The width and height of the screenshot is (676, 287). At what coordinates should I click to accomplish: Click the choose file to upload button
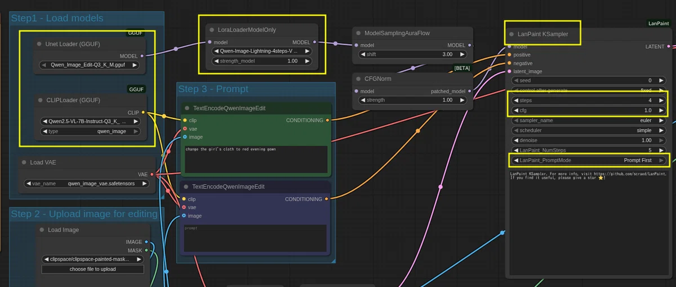92,269
